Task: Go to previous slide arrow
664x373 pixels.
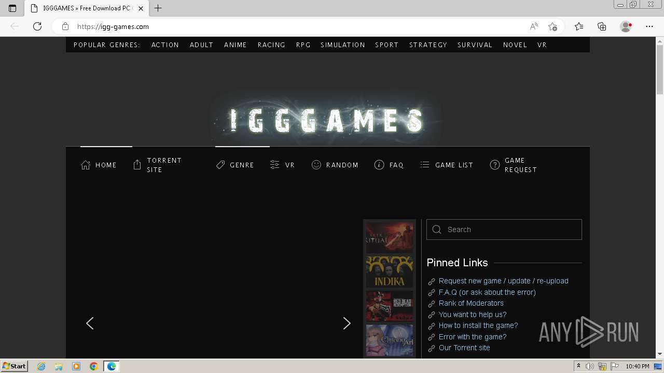Action: point(90,323)
